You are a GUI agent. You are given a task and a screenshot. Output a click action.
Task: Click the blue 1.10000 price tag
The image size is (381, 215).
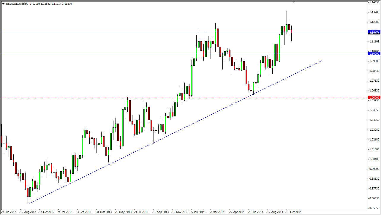coord(374,54)
